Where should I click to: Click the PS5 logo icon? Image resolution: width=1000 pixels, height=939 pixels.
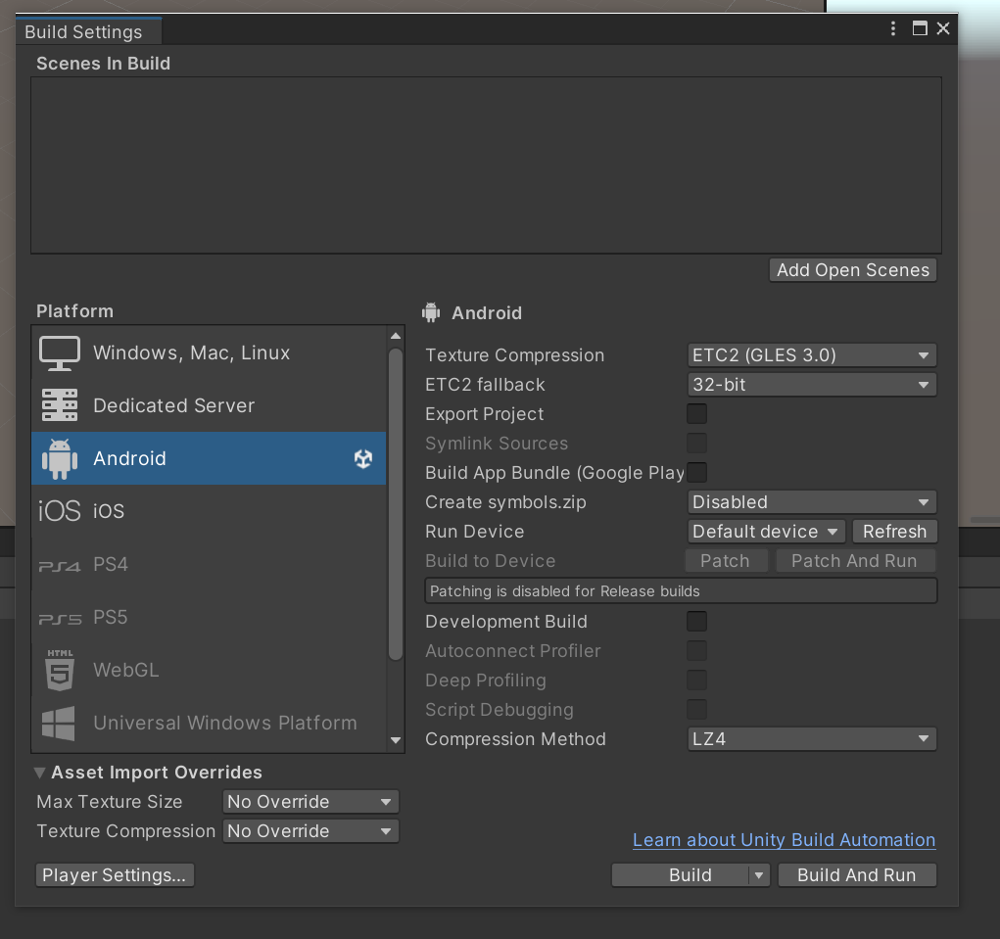[x=60, y=619]
